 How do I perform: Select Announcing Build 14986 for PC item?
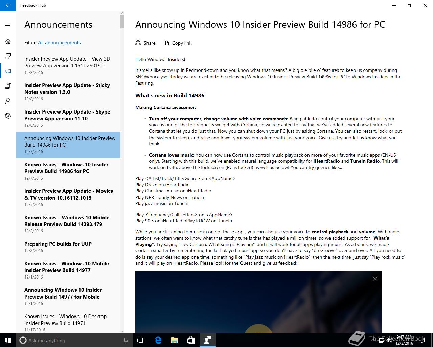click(x=68, y=145)
